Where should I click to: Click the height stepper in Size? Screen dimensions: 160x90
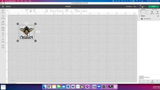click(63, 11)
